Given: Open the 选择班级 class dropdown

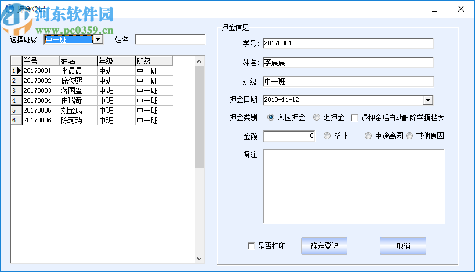Looking at the screenshot, I should (x=98, y=39).
